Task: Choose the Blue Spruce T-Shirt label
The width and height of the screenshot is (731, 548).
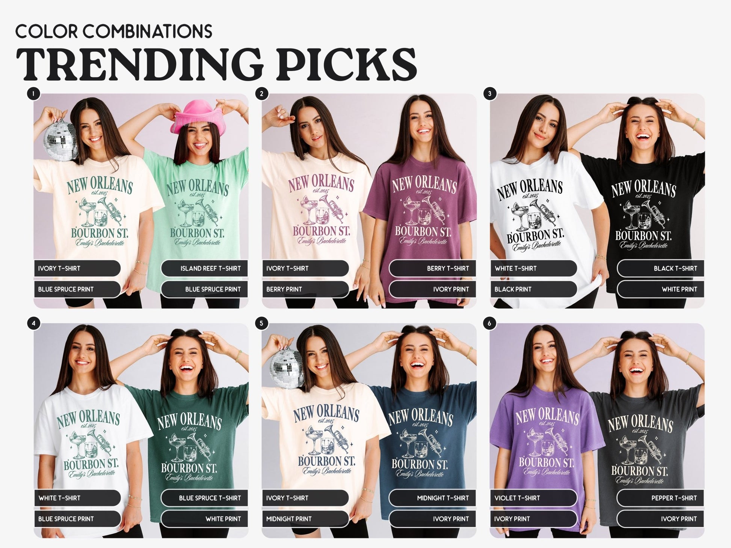Action: coord(204,498)
